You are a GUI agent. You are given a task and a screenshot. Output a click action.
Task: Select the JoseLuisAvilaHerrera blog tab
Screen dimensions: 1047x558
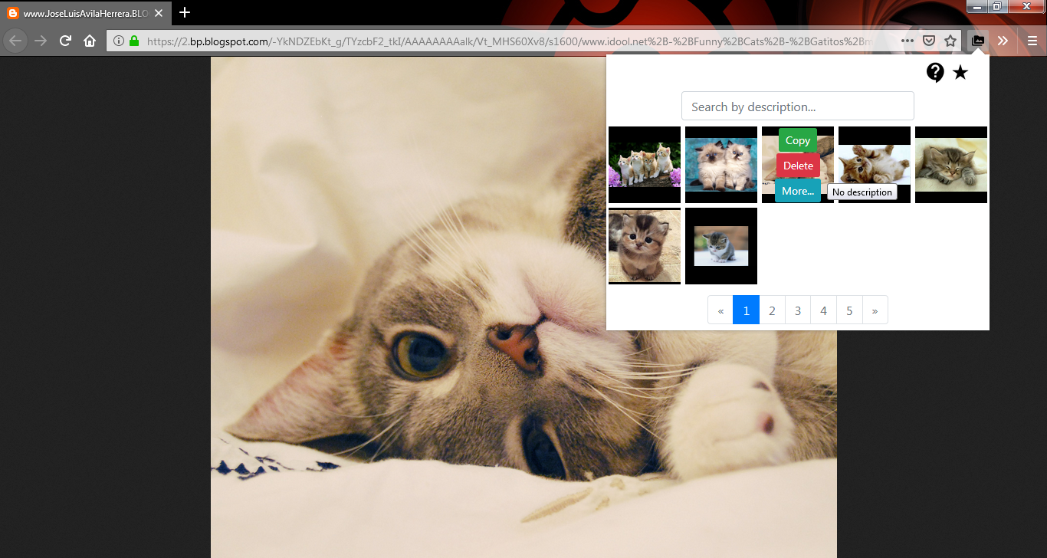[x=85, y=13]
